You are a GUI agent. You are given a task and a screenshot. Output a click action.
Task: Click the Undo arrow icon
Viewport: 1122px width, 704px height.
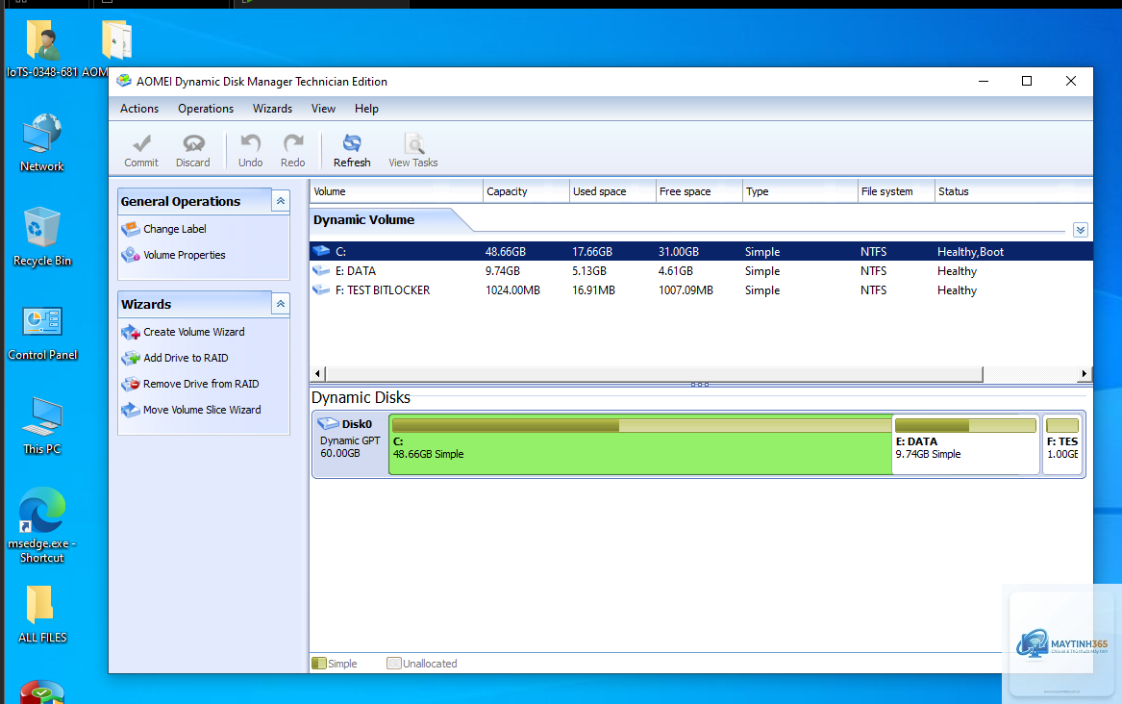point(250,143)
